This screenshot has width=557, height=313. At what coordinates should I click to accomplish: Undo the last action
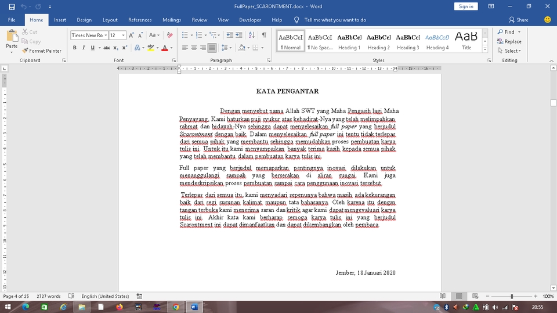[x=23, y=6]
